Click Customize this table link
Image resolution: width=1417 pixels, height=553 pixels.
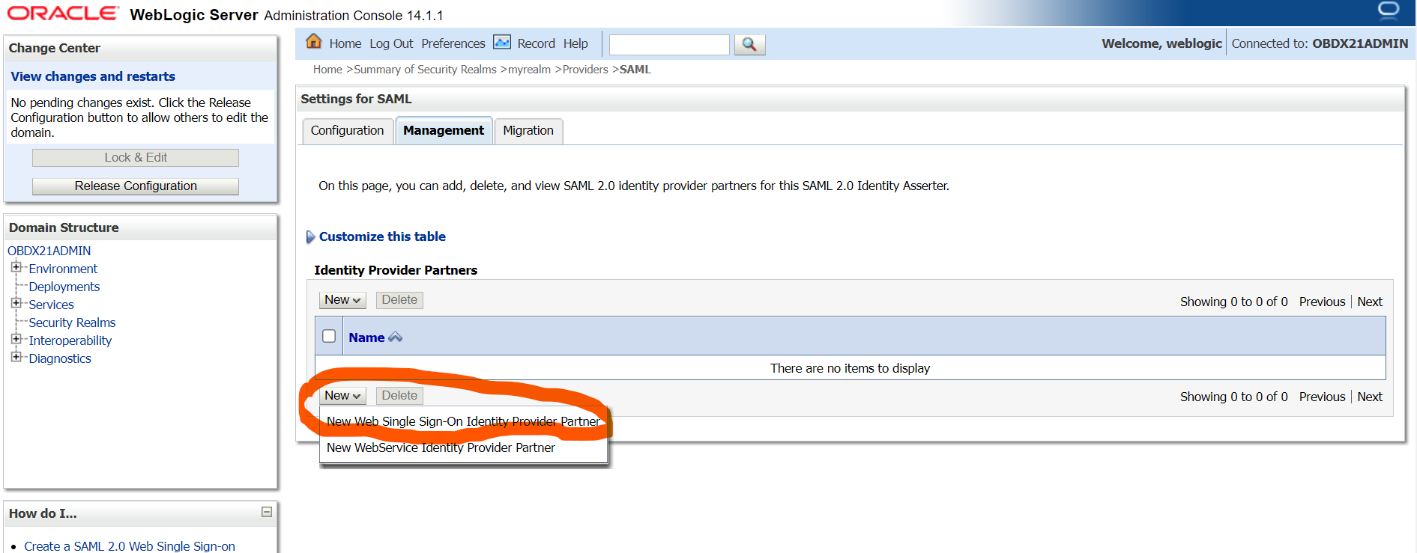click(x=382, y=236)
